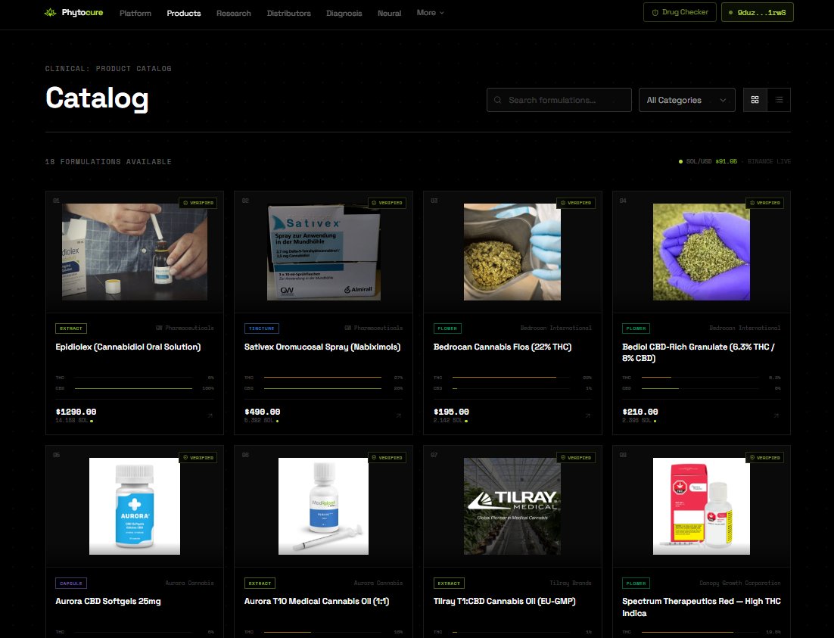Switch to grid view layout

[755, 100]
